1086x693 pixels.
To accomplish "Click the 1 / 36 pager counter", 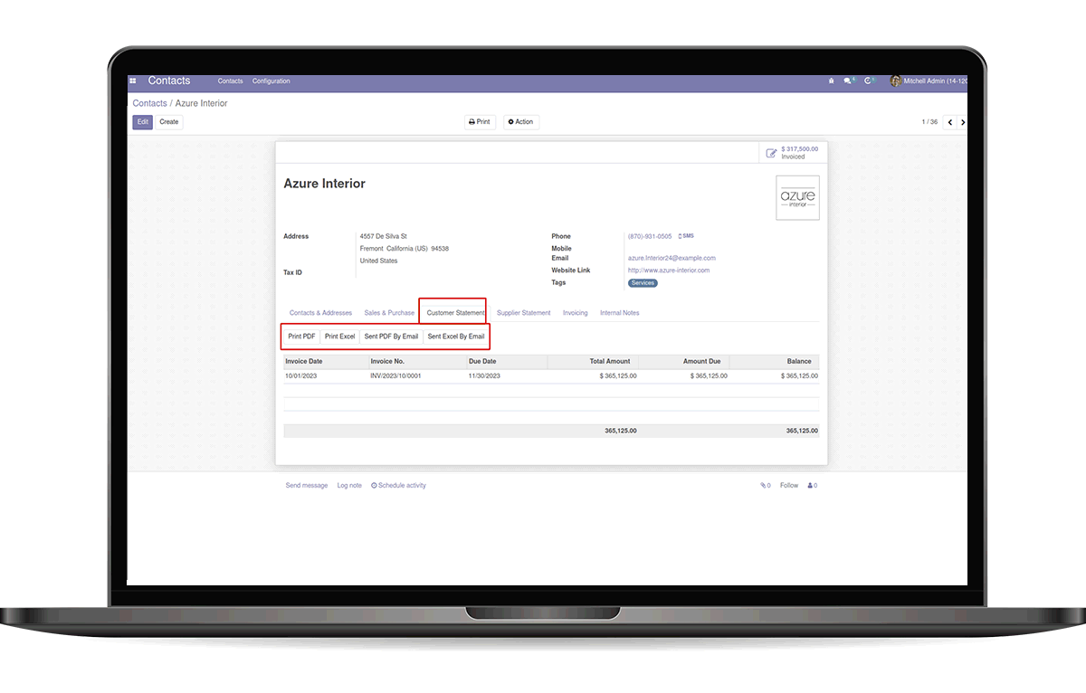I will (x=929, y=122).
